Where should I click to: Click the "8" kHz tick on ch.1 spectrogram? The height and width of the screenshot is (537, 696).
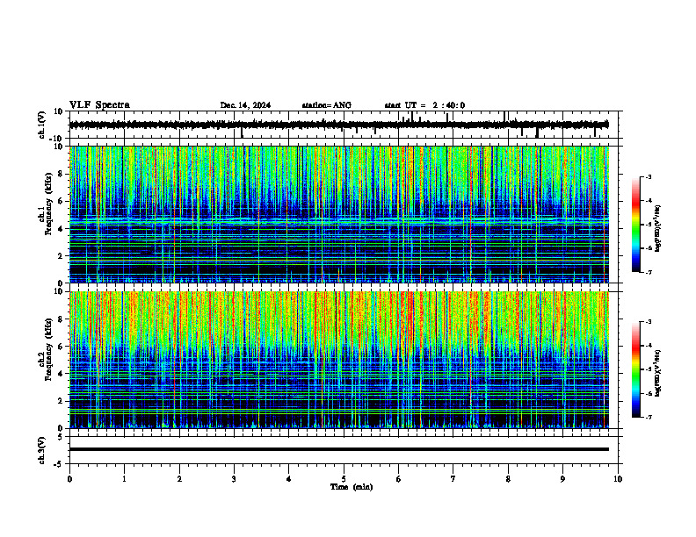(62, 174)
